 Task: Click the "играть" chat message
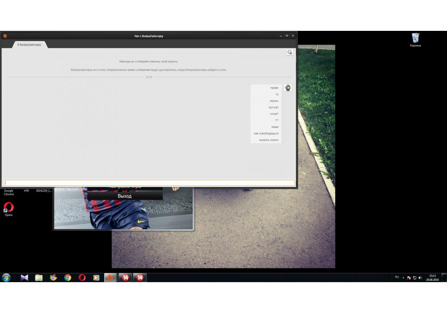[274, 101]
